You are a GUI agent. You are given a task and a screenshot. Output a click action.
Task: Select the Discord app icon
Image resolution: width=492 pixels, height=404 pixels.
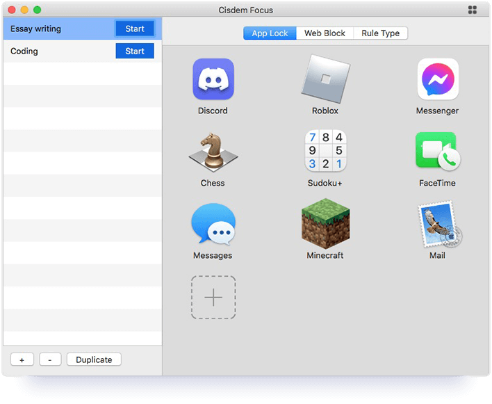point(213,79)
